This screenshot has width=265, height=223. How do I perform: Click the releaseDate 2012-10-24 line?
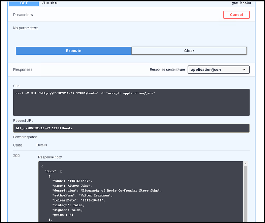79,200
